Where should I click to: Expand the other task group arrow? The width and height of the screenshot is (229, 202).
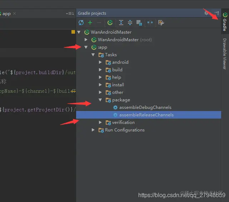100,92
